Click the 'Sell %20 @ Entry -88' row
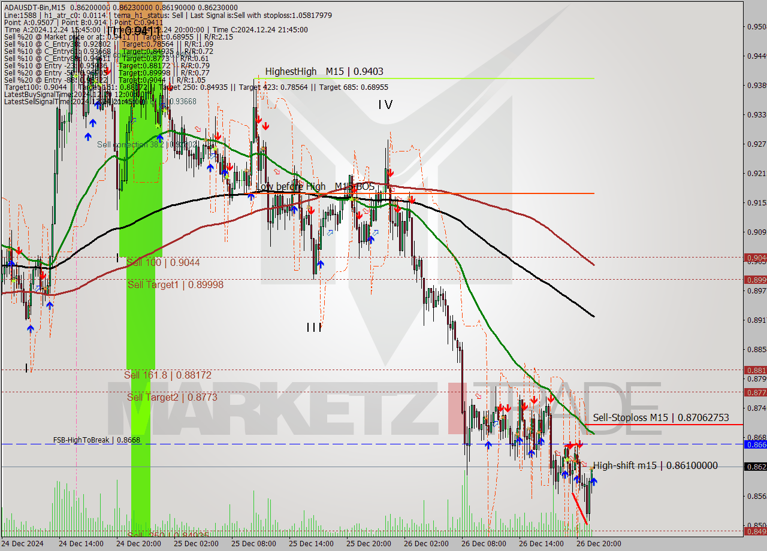767x551 pixels. tap(105, 80)
